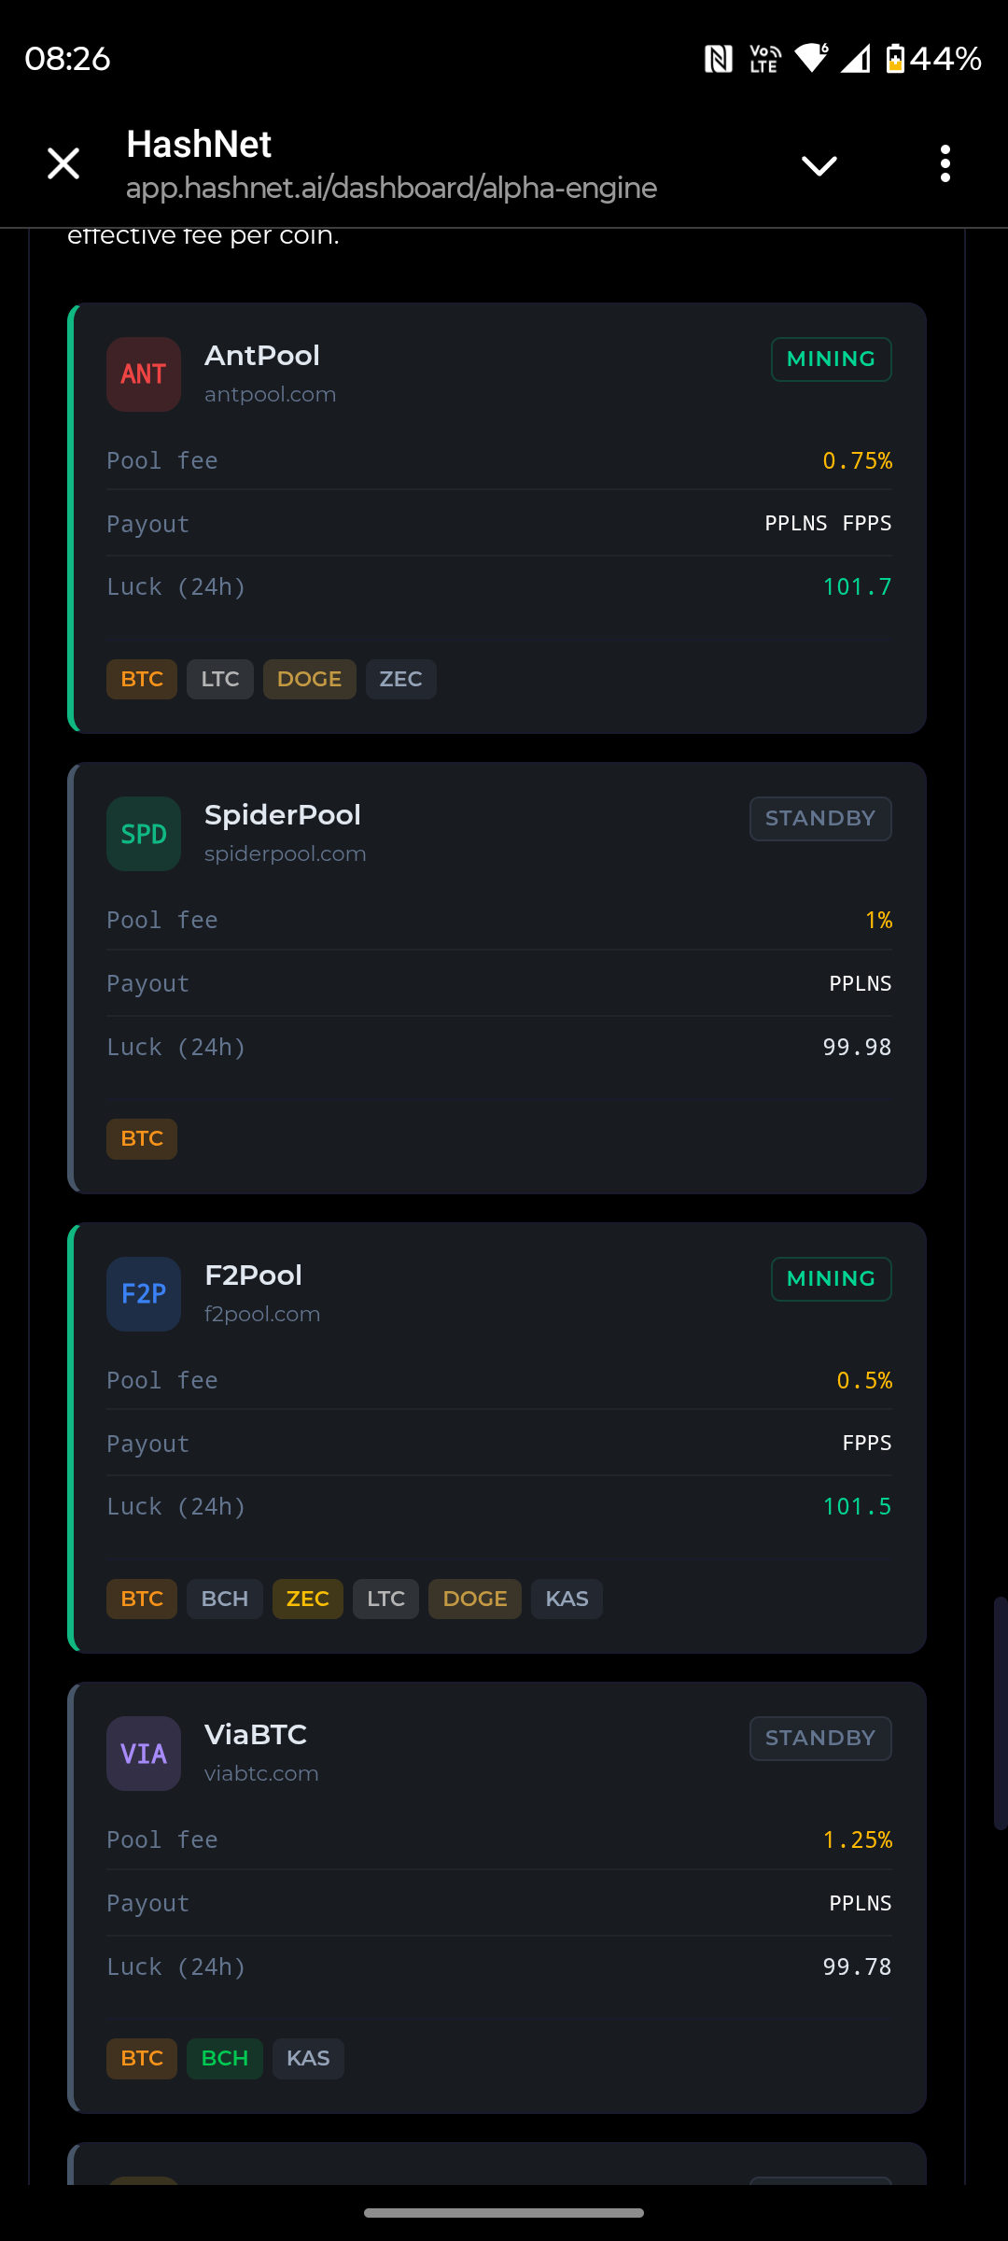Image resolution: width=1008 pixels, height=2241 pixels.
Task: Tap the SpiderPool SPD logo icon
Action: (144, 834)
